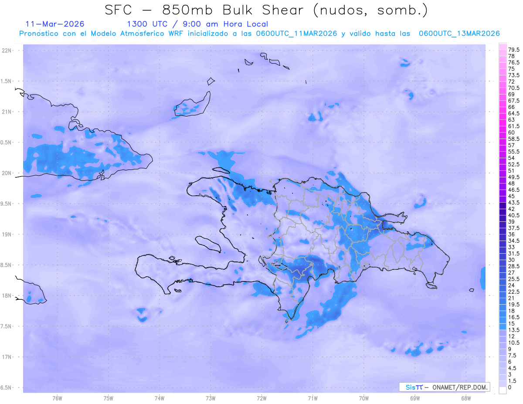The width and height of the screenshot is (523, 404).
Task: Click the 40.5 value on the colorbar
Action: tap(514, 215)
